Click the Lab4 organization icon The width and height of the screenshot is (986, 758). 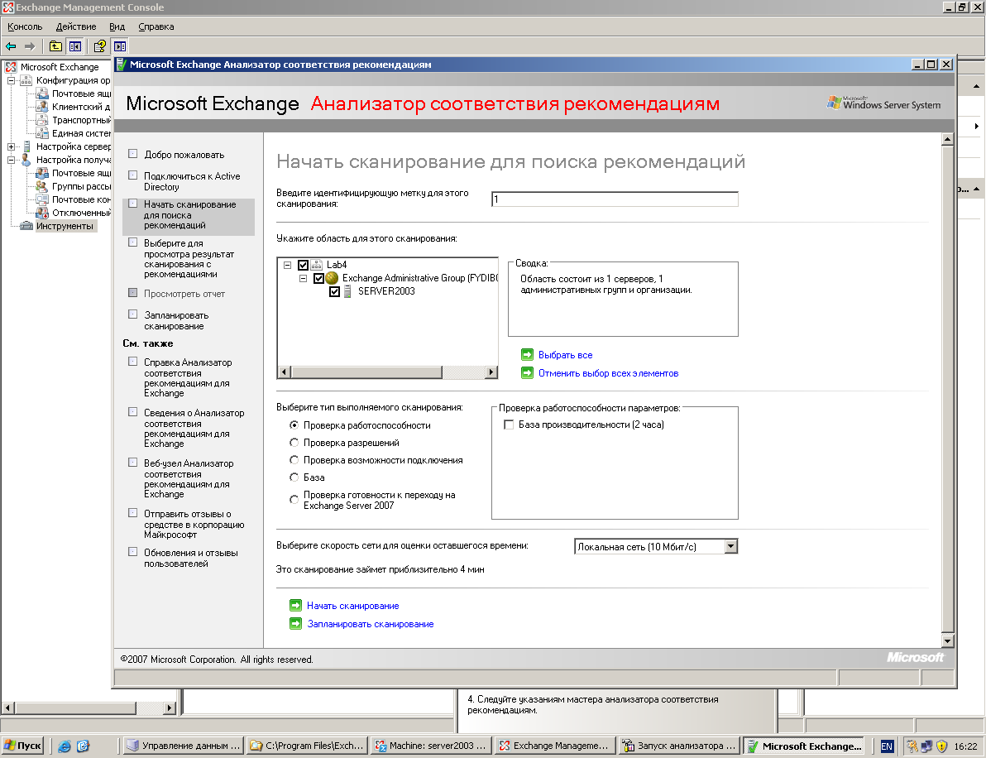316,265
